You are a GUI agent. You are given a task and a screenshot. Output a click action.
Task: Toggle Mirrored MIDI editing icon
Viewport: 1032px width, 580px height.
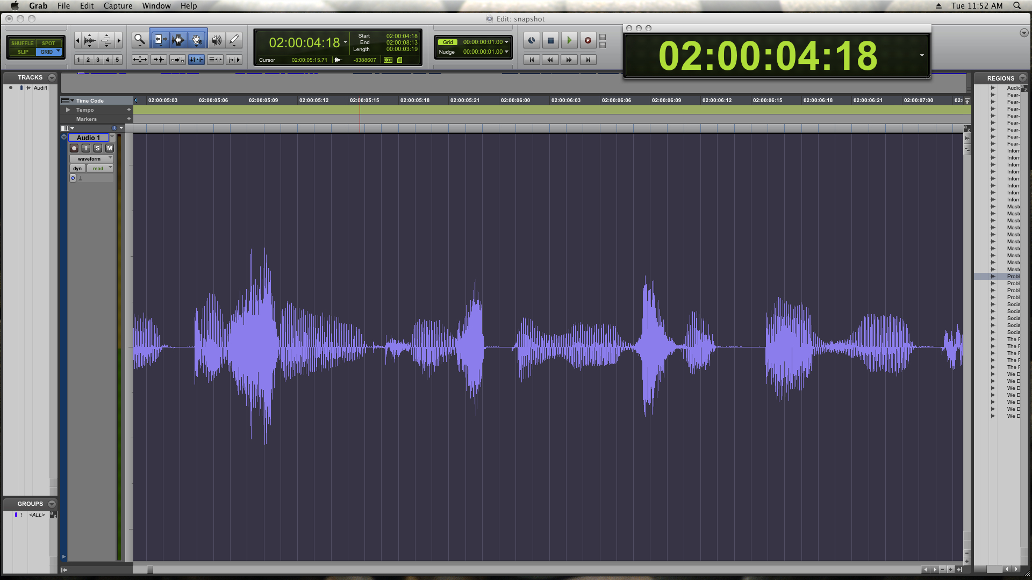[177, 60]
